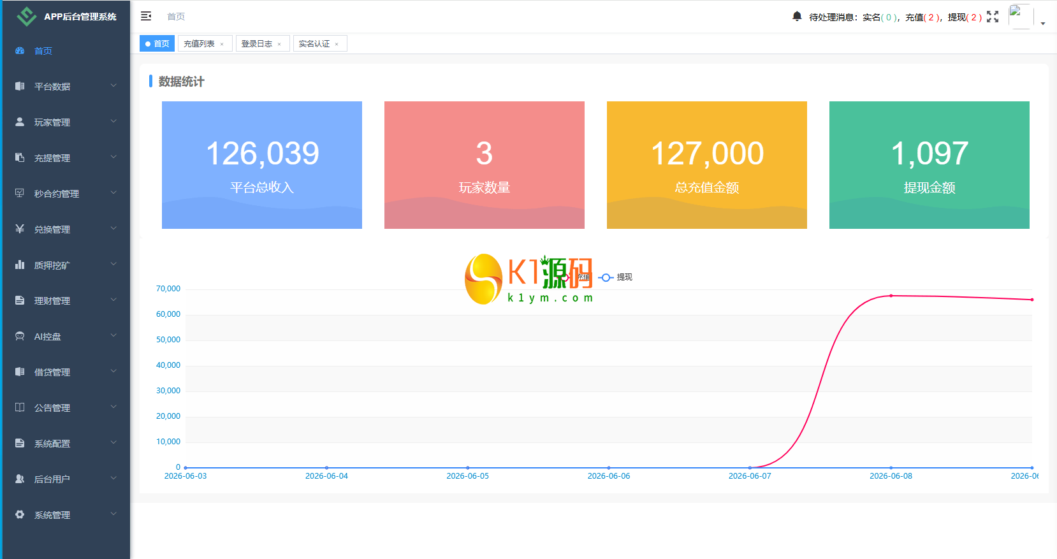Click the 系统管理 gear icon
Image resolution: width=1057 pixels, height=559 pixels.
coord(20,514)
